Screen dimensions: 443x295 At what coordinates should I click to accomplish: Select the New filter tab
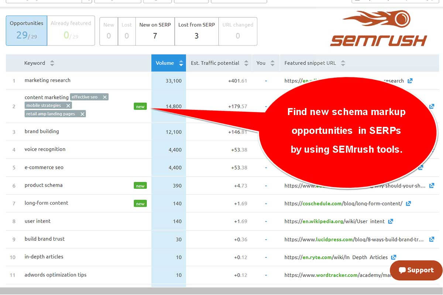pyautogui.click(x=109, y=31)
